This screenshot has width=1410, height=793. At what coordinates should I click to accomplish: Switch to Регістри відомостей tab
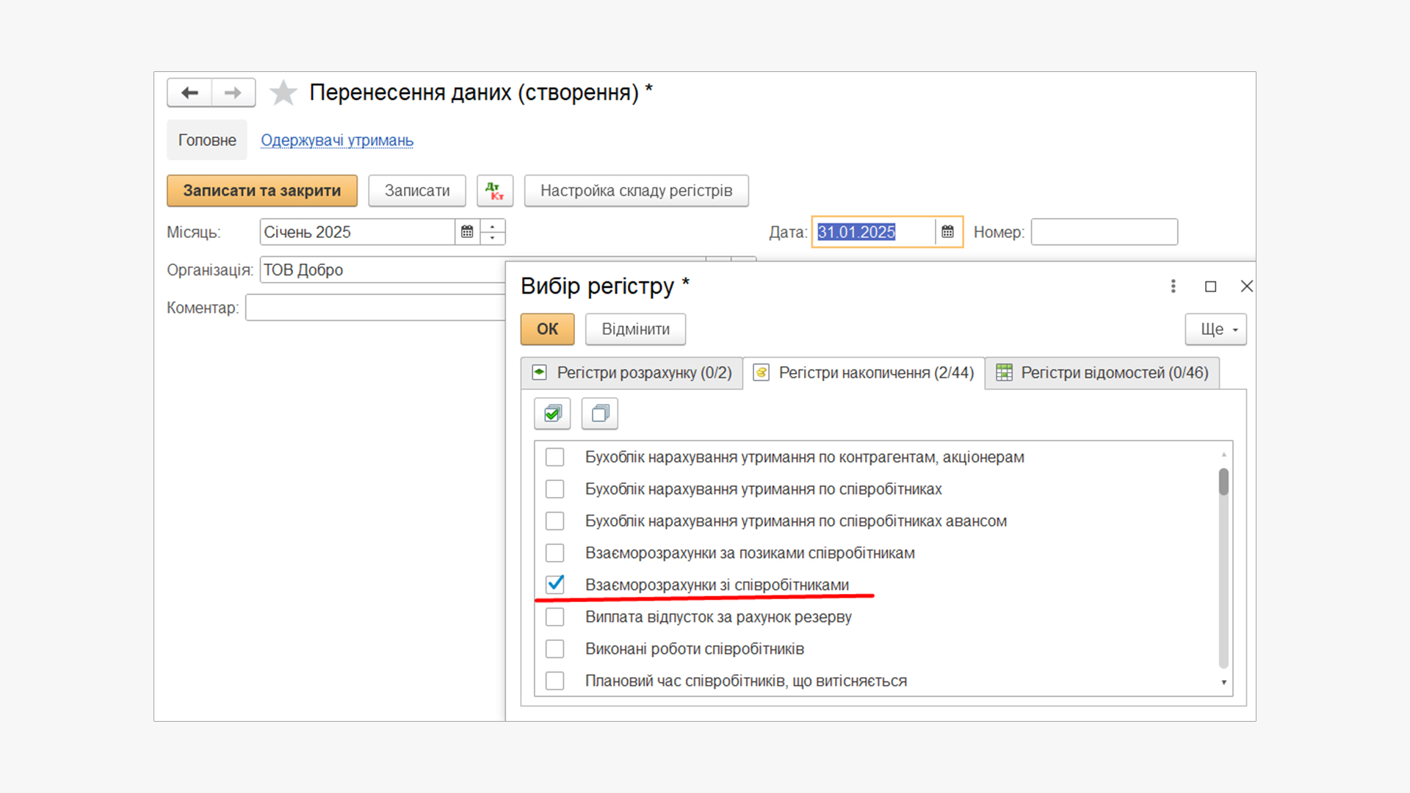[1102, 373]
